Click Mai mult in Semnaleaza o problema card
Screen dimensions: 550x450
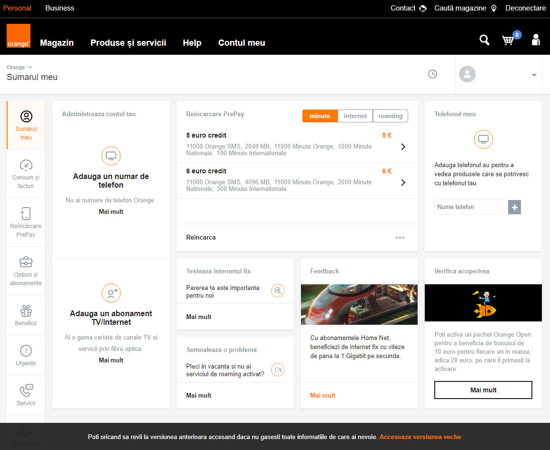click(x=199, y=395)
